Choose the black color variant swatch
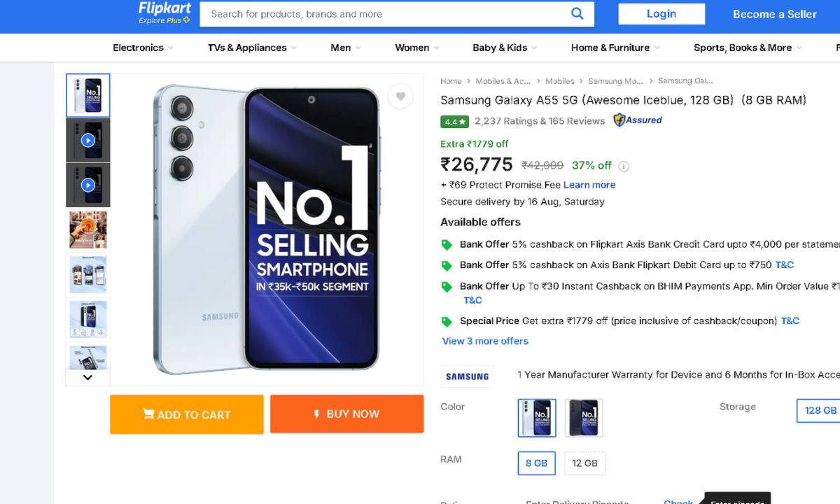Viewport: 840px width, 504px height. pos(584,418)
